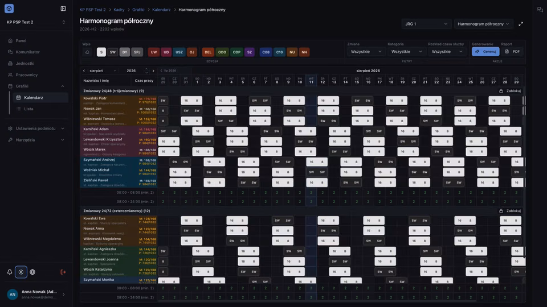Select the purple SZ entry type
This screenshot has height=307, width=547.
250,52
